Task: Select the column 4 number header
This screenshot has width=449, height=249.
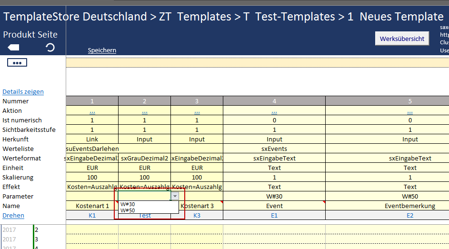Action: (x=274, y=101)
